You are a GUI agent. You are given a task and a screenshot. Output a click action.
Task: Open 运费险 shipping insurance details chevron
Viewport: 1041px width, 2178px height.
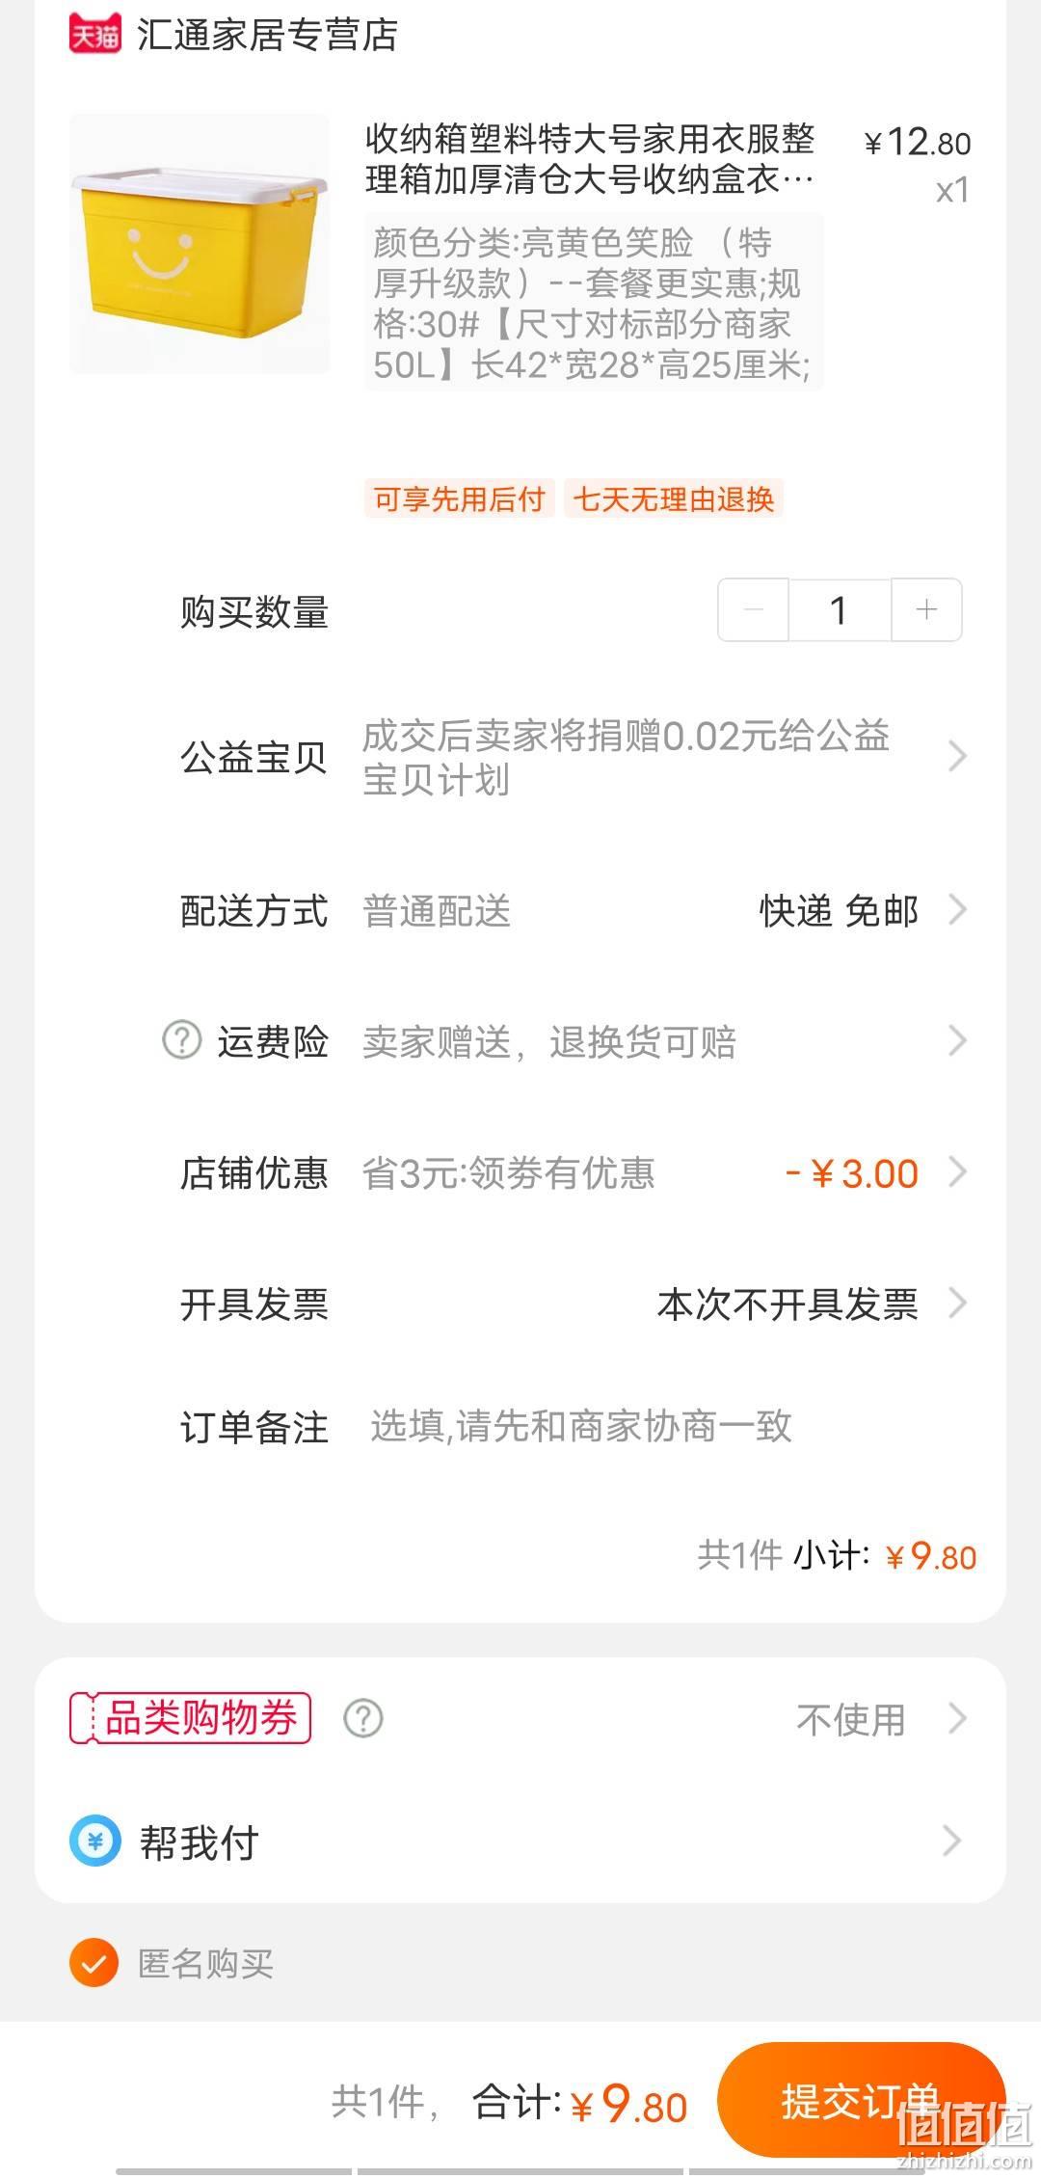coord(956,1040)
